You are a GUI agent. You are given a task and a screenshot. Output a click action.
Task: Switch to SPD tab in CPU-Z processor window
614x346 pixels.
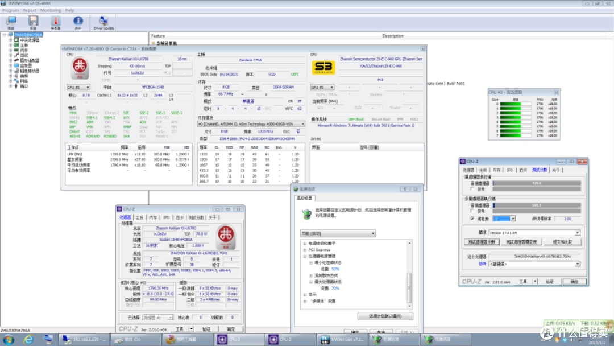(x=167, y=217)
